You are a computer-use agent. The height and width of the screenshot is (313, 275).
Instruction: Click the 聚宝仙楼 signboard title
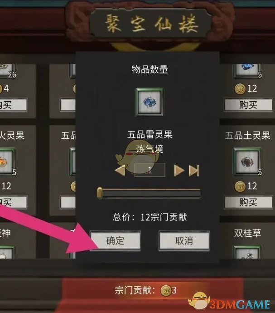pyautogui.click(x=151, y=24)
